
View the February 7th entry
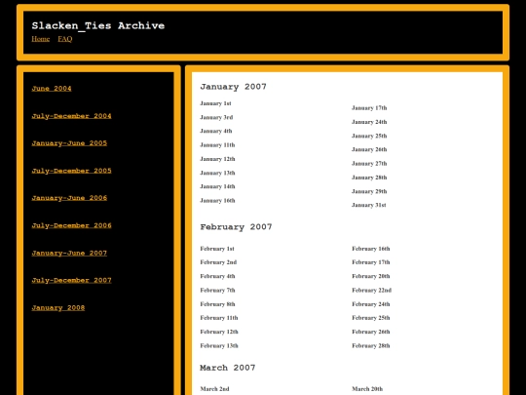point(217,291)
